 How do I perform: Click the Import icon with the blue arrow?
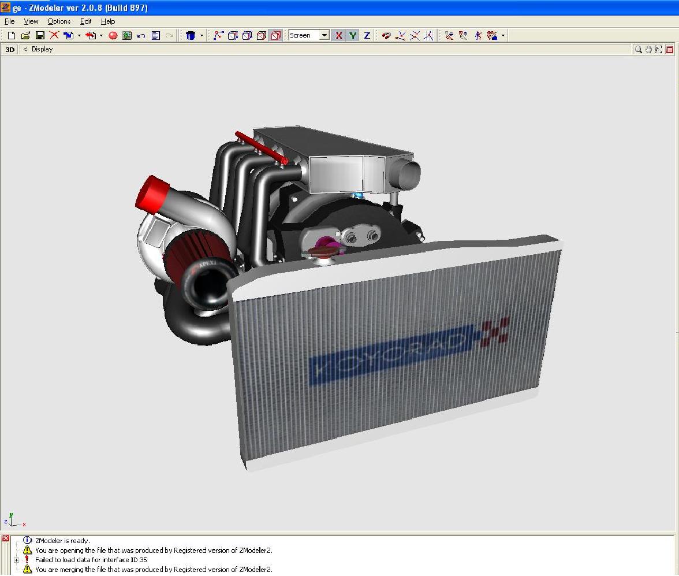pos(68,36)
